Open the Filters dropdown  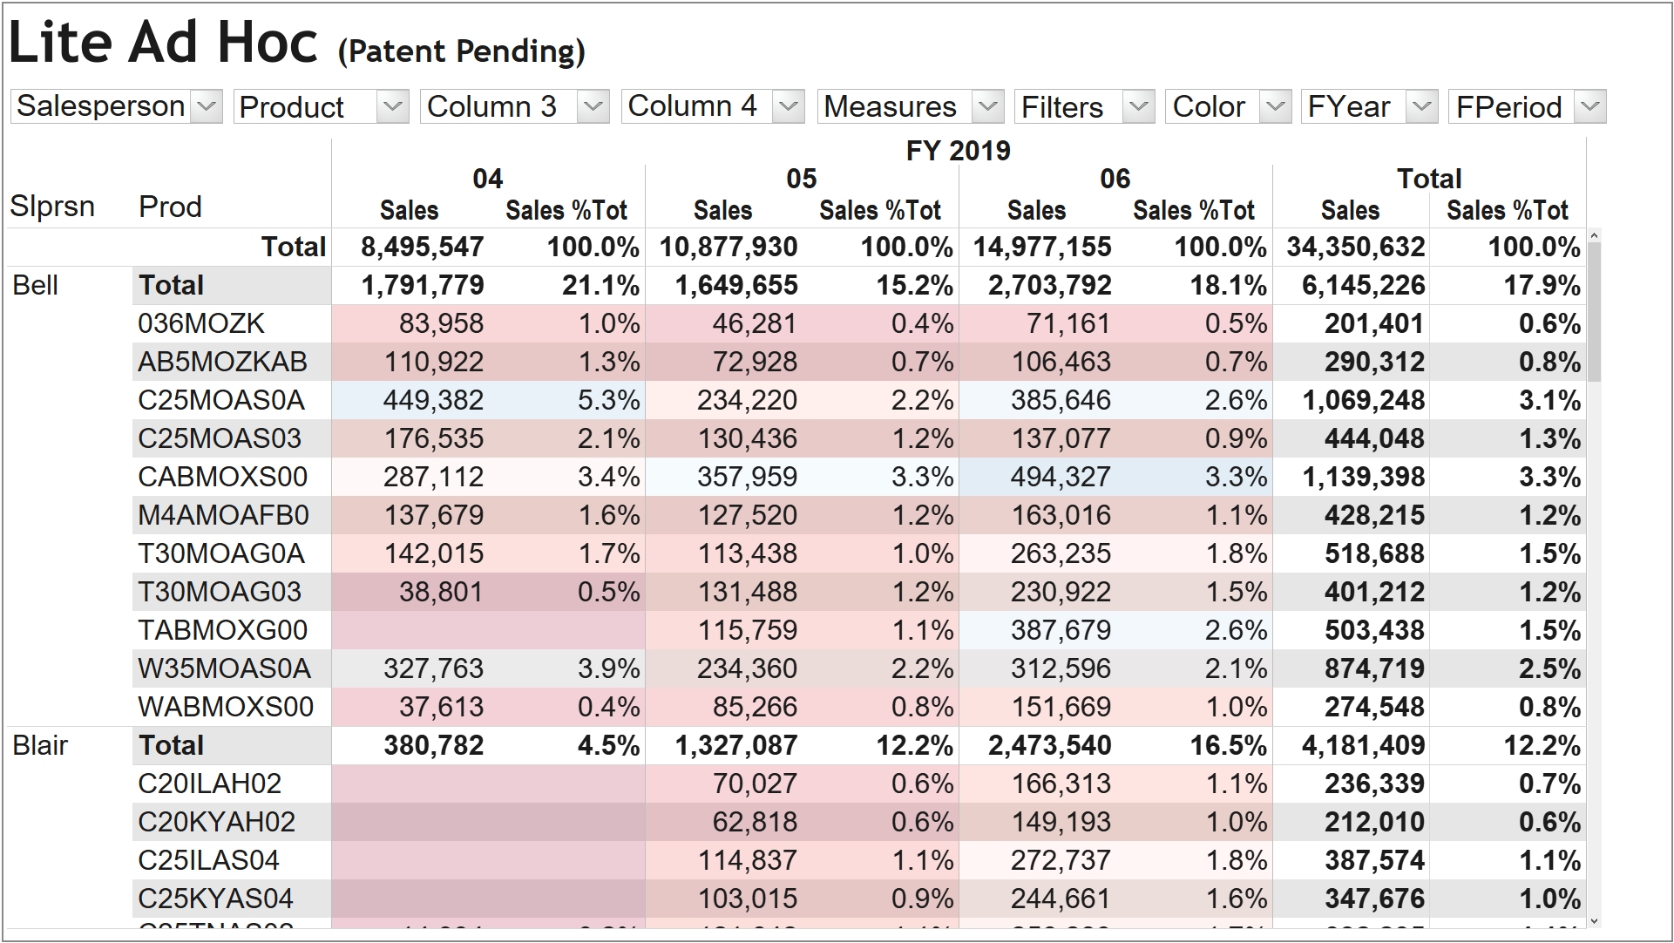tap(1138, 107)
